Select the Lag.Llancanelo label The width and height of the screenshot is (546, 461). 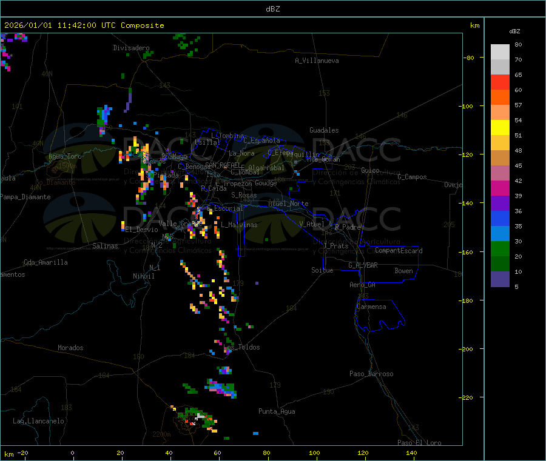tap(38, 421)
